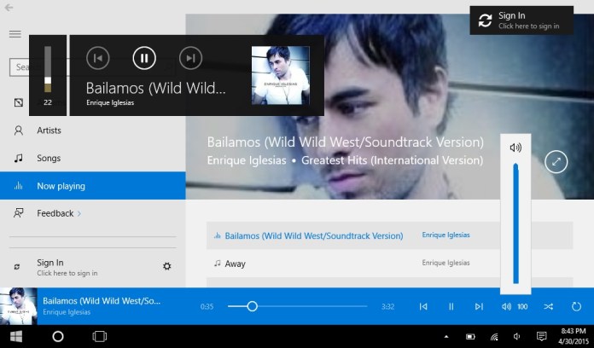Expand the Feedback chevron arrow
594x348 pixels.
click(x=79, y=213)
